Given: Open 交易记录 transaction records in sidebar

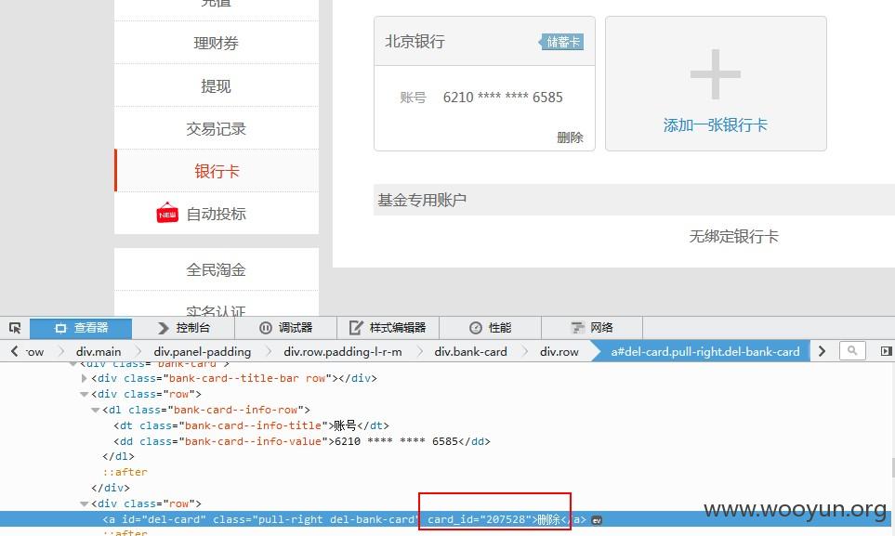Looking at the screenshot, I should point(217,128).
